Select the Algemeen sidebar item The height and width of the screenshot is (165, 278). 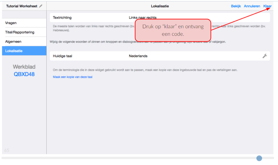(13, 42)
